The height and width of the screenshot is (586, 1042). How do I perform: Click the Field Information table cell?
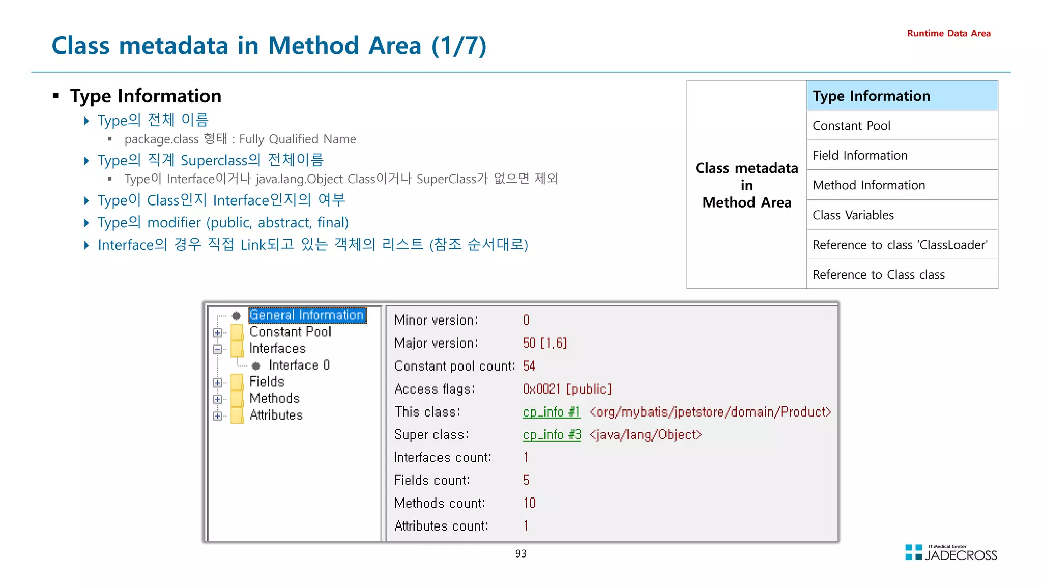click(902, 155)
